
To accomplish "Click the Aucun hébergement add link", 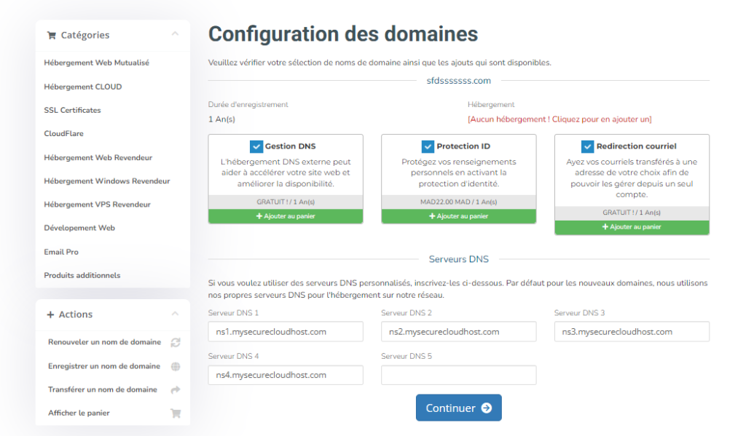I will tap(559, 119).
